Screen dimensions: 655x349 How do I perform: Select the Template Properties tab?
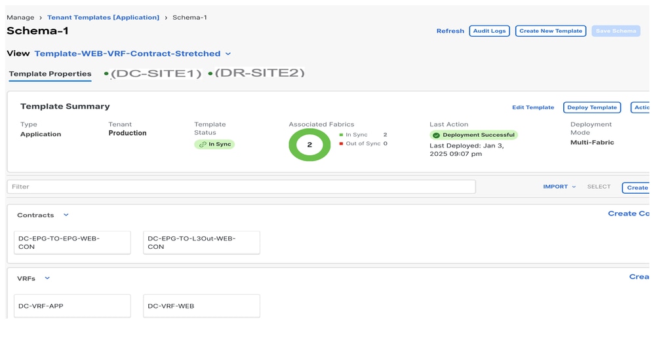click(x=50, y=74)
